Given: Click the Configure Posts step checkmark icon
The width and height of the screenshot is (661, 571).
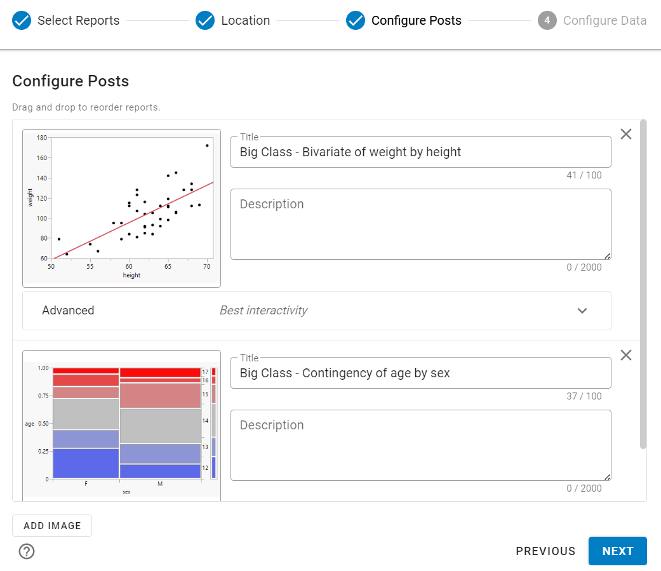Looking at the screenshot, I should pos(356,21).
